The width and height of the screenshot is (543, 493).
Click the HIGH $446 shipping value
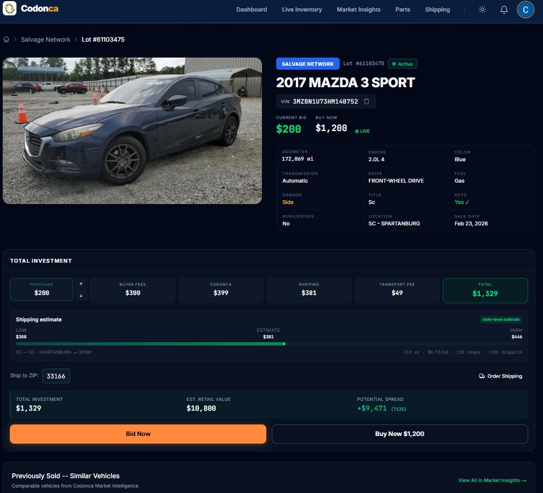point(516,337)
